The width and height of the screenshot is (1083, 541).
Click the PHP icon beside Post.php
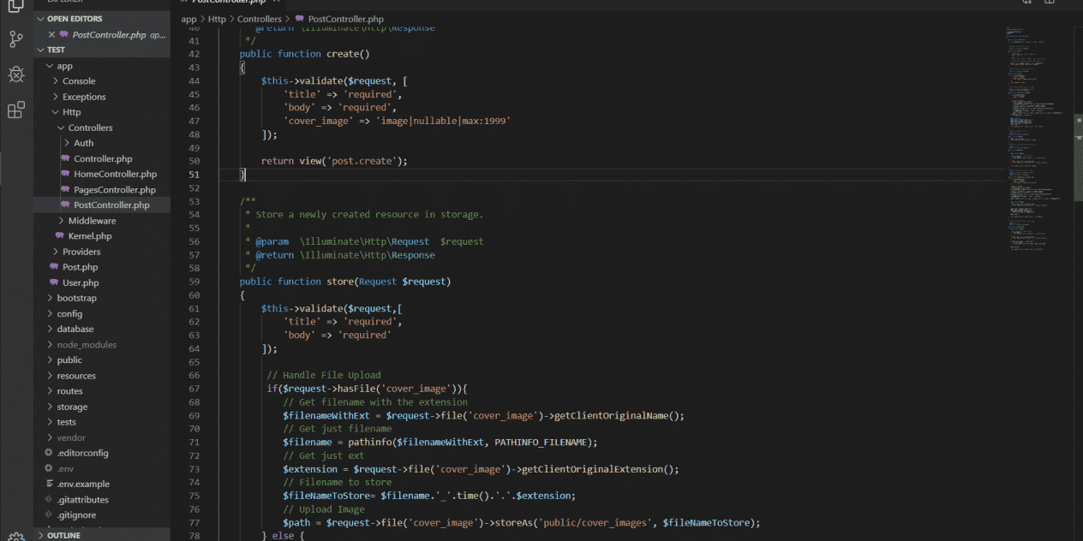point(54,267)
